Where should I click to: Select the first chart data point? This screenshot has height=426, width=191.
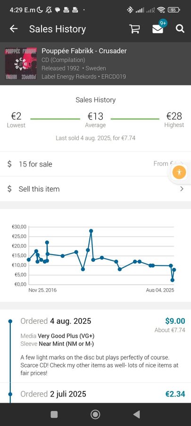[29, 260]
